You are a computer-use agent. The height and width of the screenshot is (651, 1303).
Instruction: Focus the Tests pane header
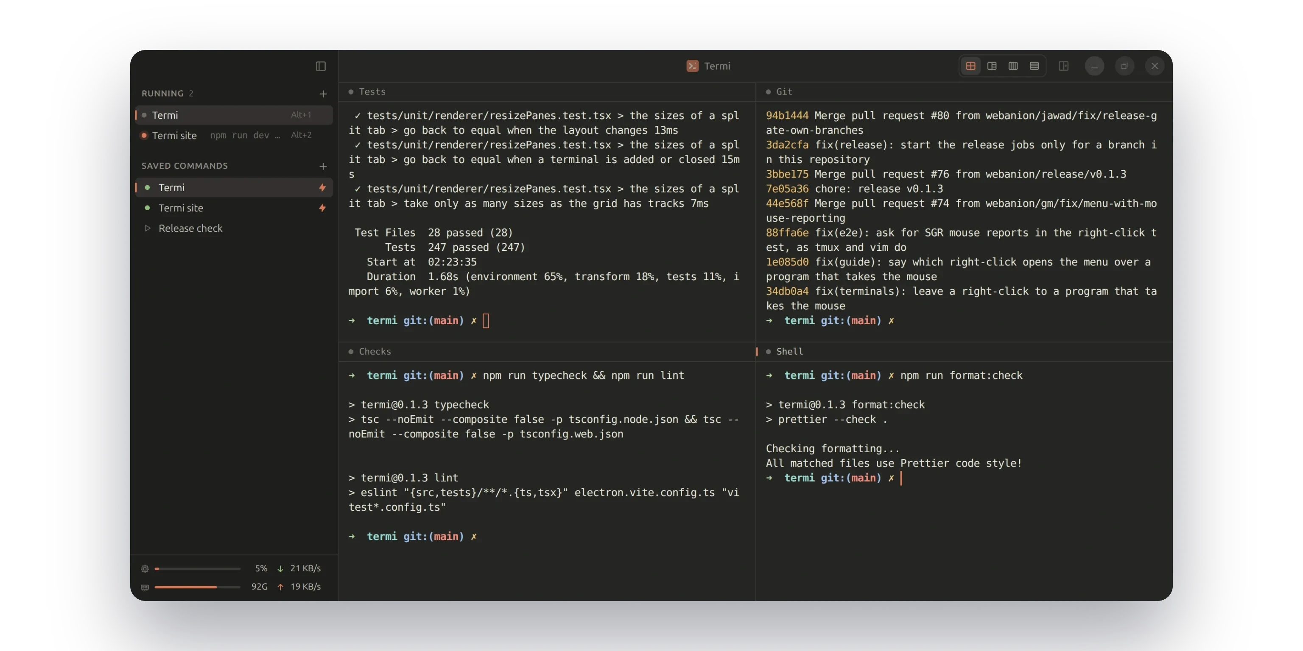[547, 92]
